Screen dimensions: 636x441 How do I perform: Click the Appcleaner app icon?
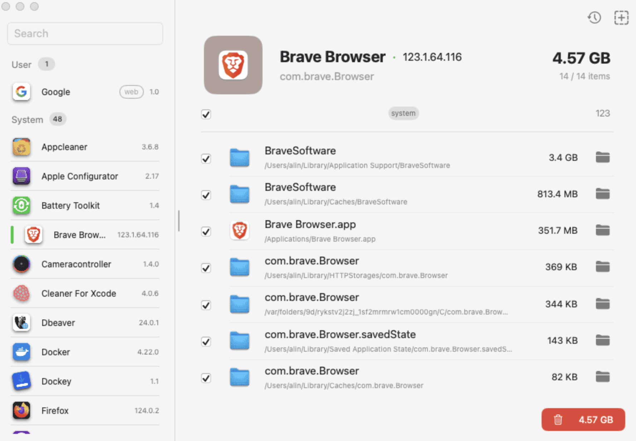(x=21, y=147)
